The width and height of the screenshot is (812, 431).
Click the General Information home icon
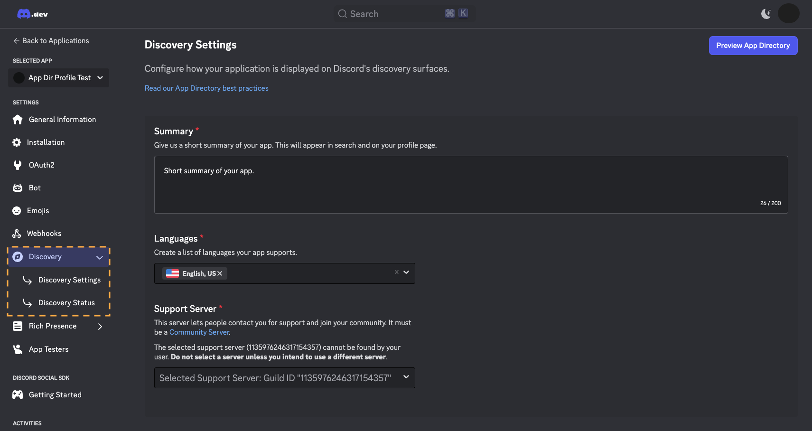[18, 120]
